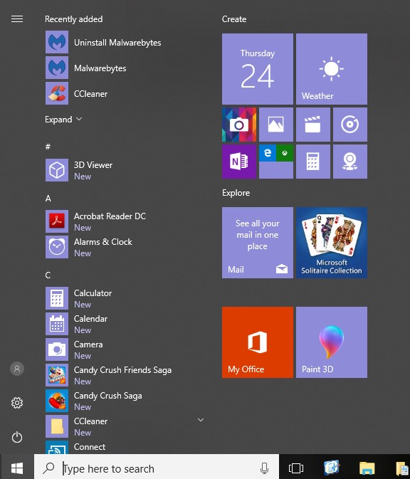Click the Power icon
Image resolution: width=410 pixels, height=479 pixels.
(17, 437)
